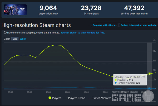
Task: Open the Compare with others button
Action: pyautogui.click(x=104, y=25)
